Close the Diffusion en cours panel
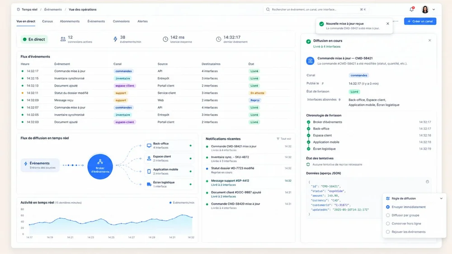The image size is (452, 254). click(x=429, y=41)
